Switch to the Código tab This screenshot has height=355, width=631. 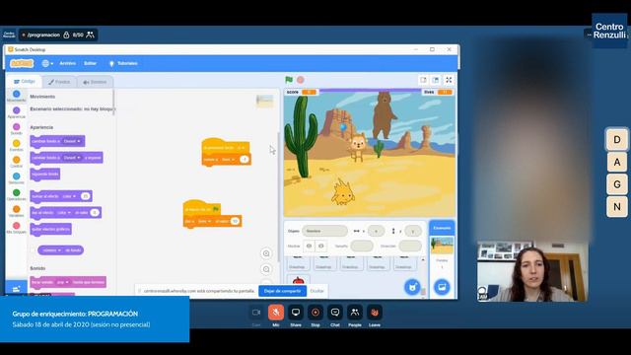[24, 81]
